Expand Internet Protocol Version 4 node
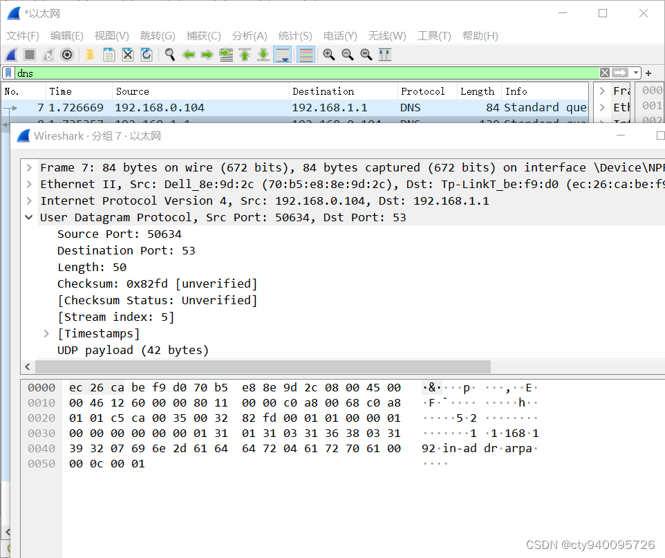665x558 pixels. point(29,201)
